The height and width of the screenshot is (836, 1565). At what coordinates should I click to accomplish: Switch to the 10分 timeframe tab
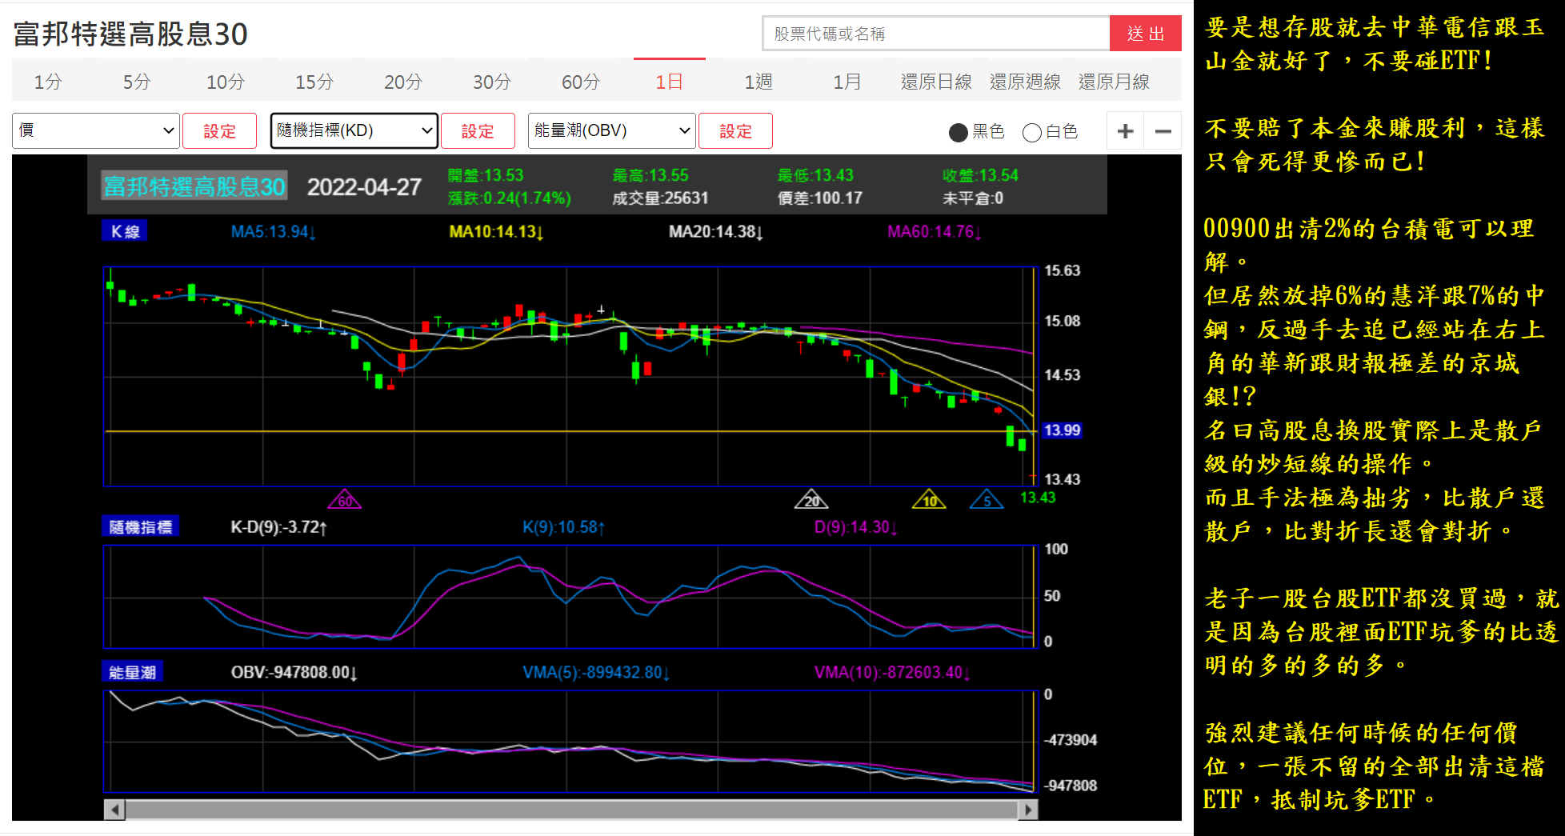tap(225, 82)
